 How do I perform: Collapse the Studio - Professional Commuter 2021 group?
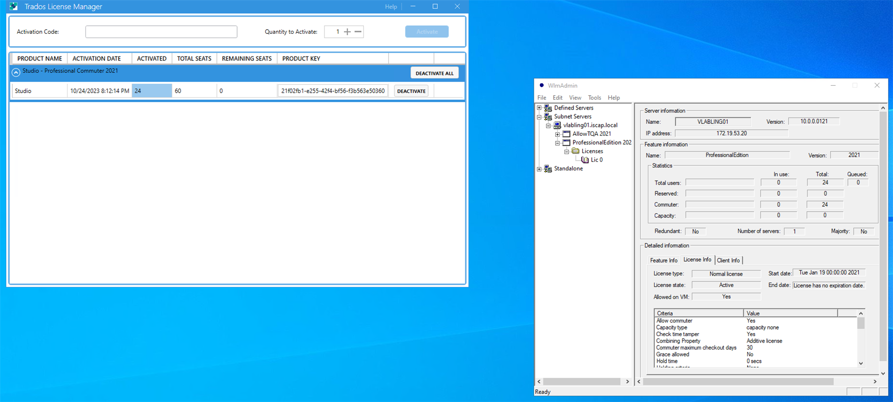point(16,72)
